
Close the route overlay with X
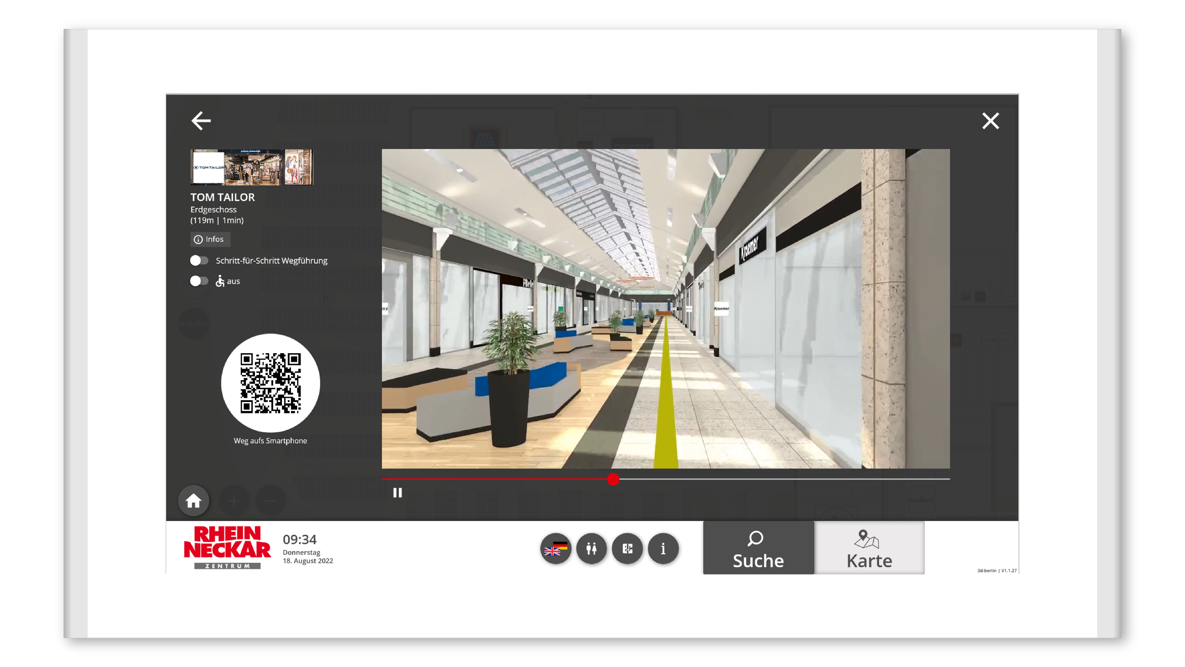pyautogui.click(x=990, y=121)
